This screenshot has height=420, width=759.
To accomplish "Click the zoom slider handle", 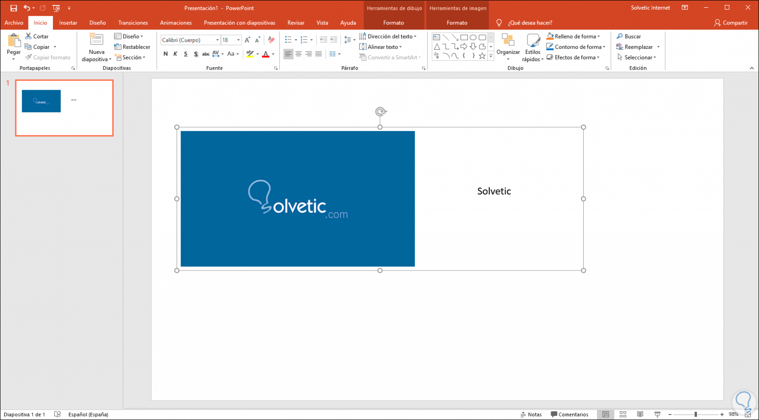I will [x=696, y=414].
